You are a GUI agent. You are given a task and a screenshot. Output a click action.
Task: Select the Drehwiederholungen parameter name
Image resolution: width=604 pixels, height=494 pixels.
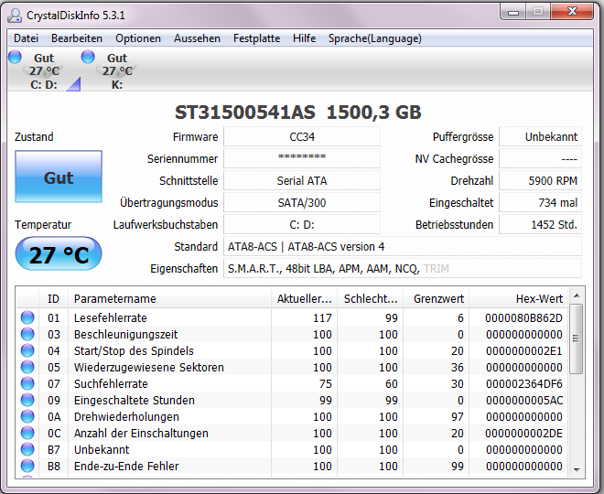[x=126, y=417]
